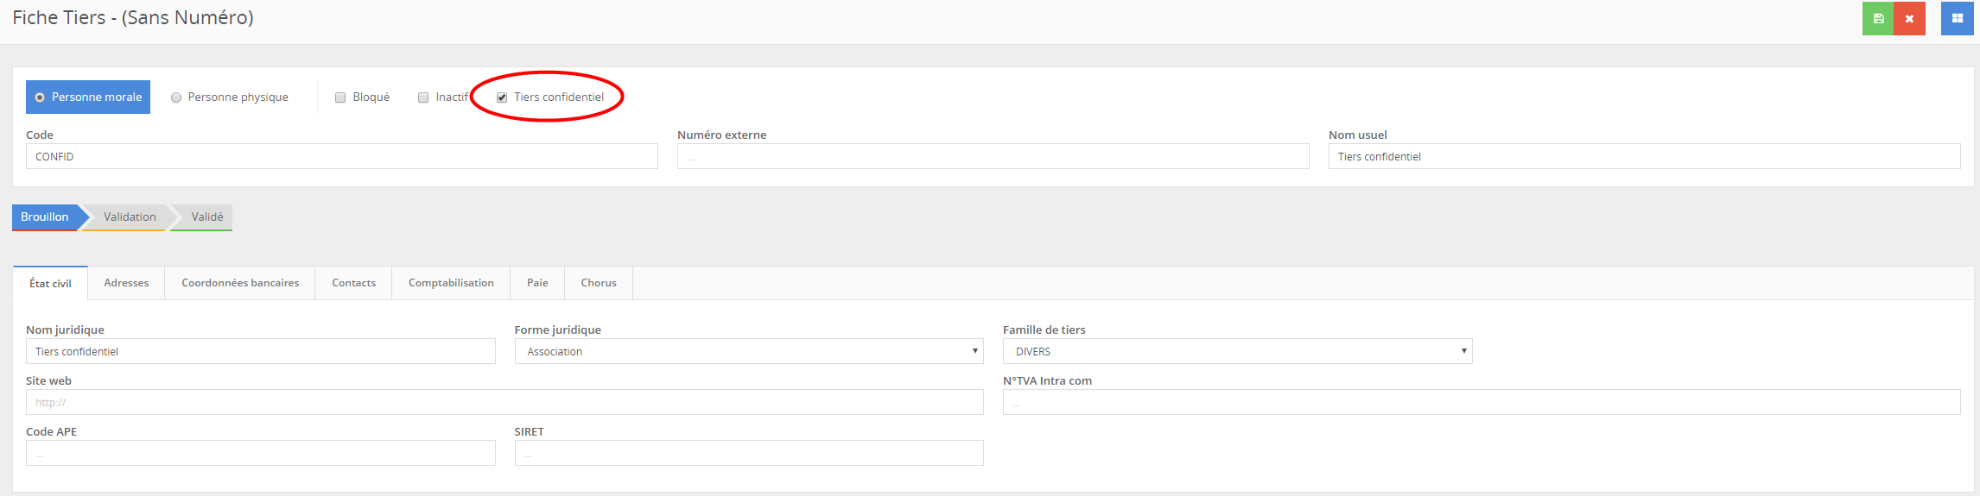Expand the Forme juridique dropdown
The image size is (1980, 496).
[748, 351]
